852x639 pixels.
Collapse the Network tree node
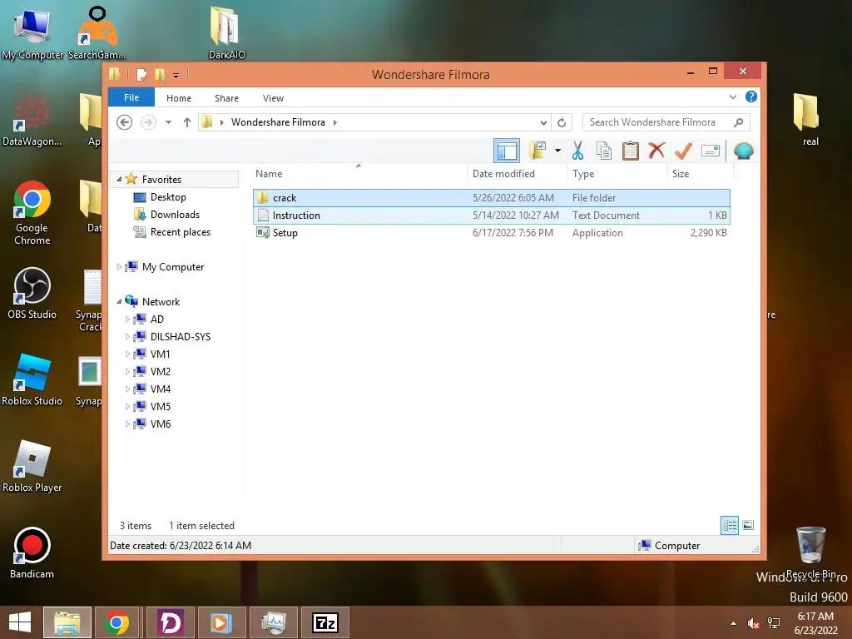(x=119, y=301)
